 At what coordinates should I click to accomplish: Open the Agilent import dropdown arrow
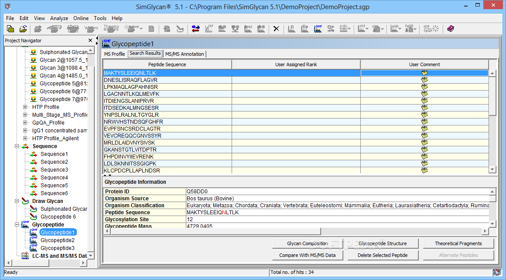(x=141, y=29)
